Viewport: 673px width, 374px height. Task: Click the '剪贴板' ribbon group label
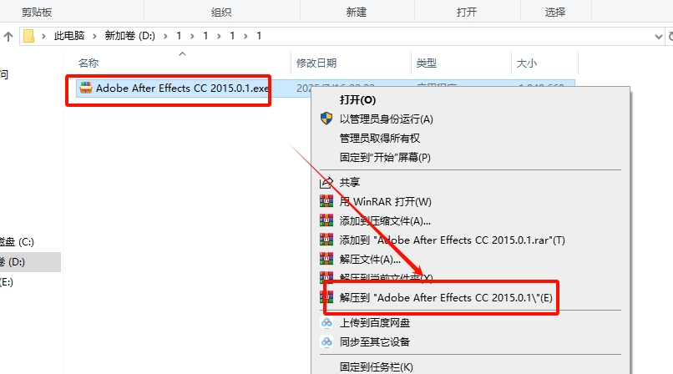tap(37, 12)
